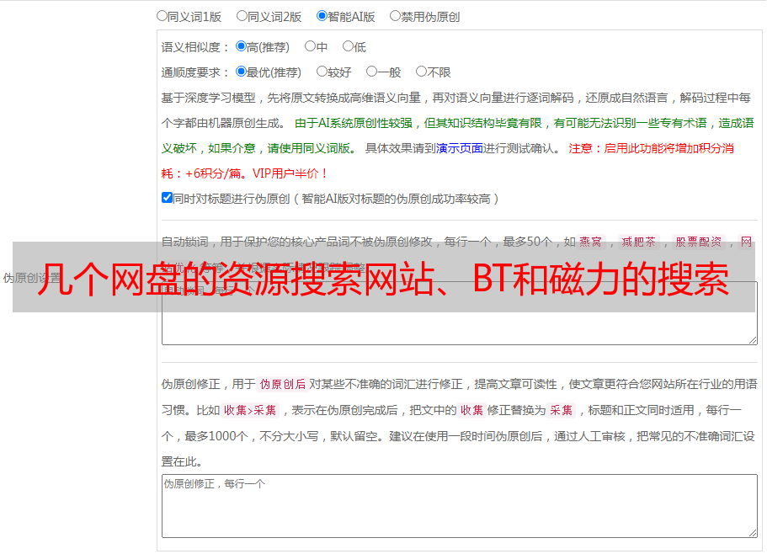This screenshot has height=554, width=767.
Task: Select the 同义词1版 radio option
Action: [162, 16]
